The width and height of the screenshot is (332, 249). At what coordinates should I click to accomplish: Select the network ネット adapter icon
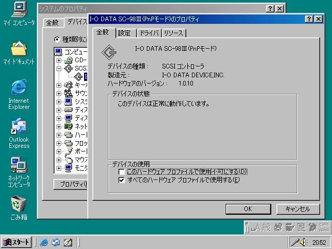click(68, 127)
